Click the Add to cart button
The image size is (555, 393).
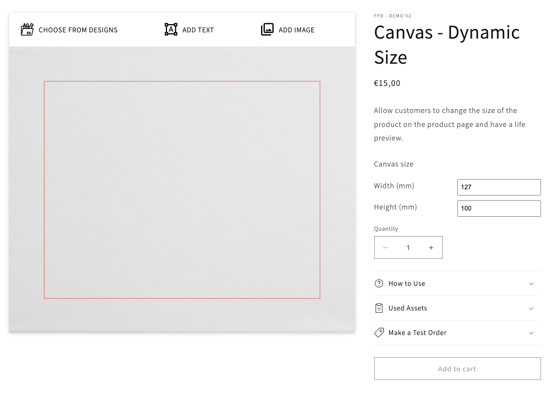click(457, 368)
